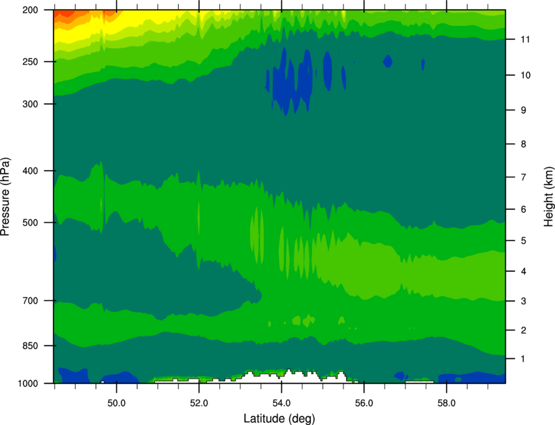This screenshot has width=555, height=425.
Task: Click the 'Latitude (deg)' axis title
Action: coord(279,418)
